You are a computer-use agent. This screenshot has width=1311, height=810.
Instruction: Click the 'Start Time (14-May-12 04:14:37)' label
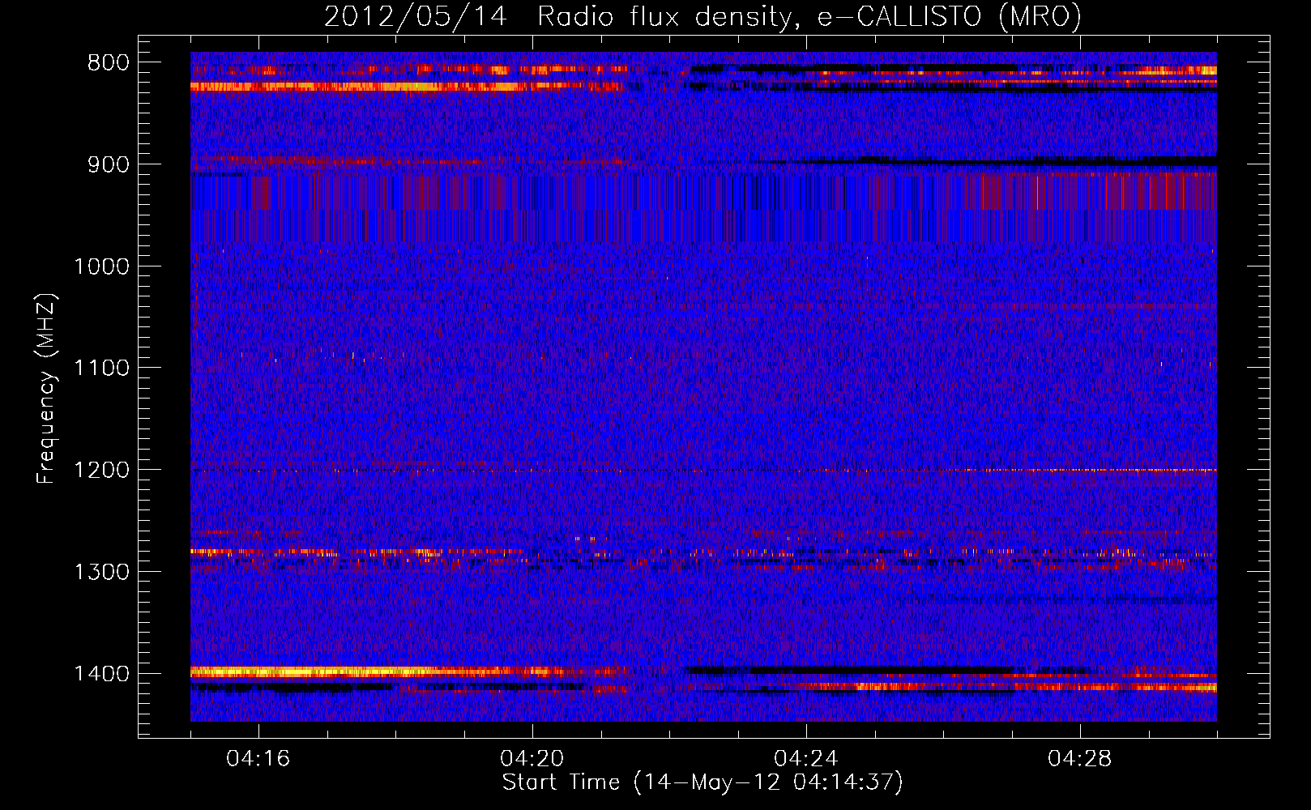(x=702, y=782)
